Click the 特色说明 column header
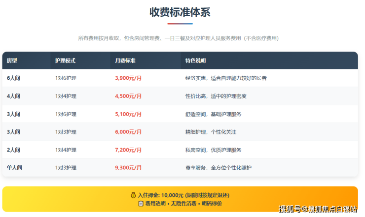Screen dimensions: 365x217 (x=195, y=61)
